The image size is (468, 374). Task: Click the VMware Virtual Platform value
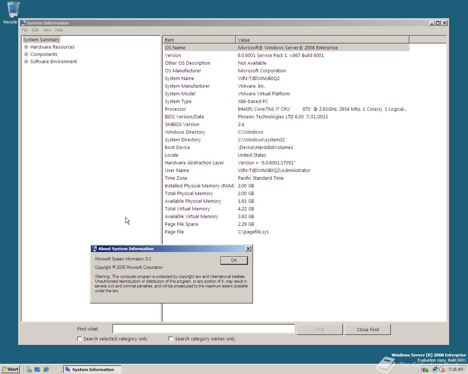[264, 93]
